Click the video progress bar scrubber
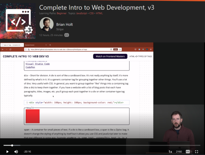This screenshot has width=205, height=155. 12,145
